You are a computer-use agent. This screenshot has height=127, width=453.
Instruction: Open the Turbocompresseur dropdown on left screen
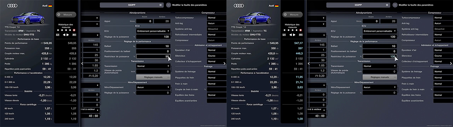217,18
